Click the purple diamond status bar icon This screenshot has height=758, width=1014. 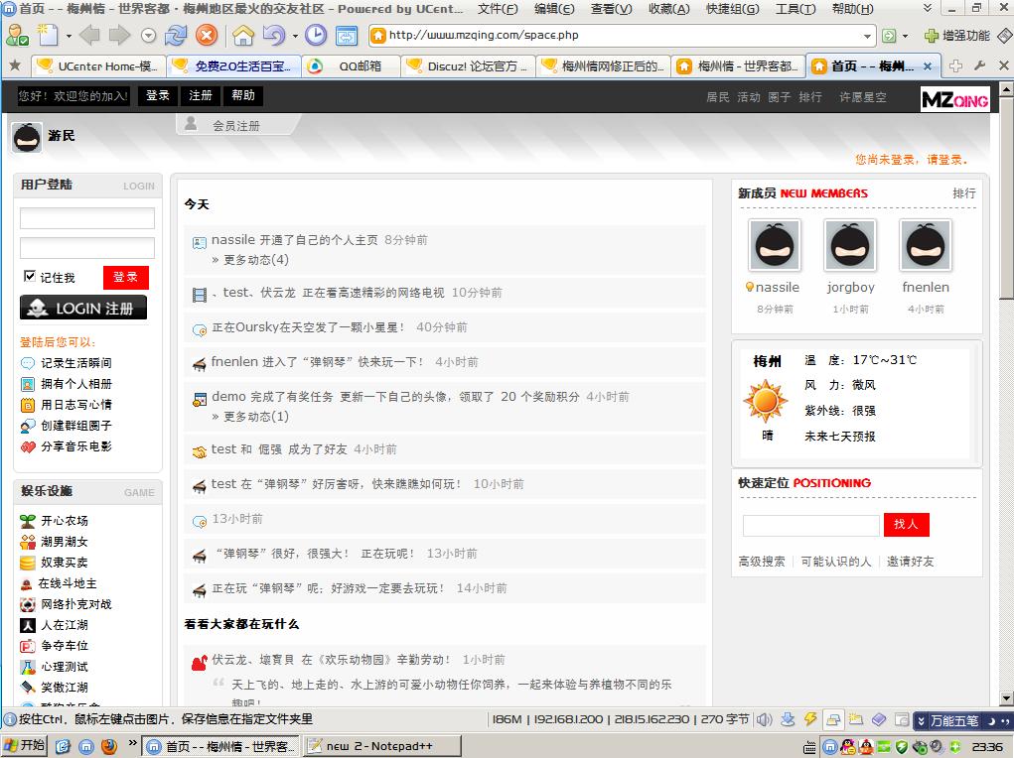[x=879, y=719]
